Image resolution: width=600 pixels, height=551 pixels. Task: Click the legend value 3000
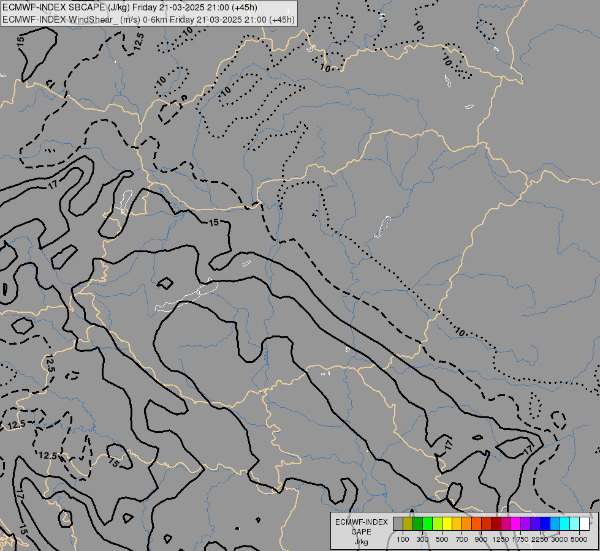click(x=560, y=539)
